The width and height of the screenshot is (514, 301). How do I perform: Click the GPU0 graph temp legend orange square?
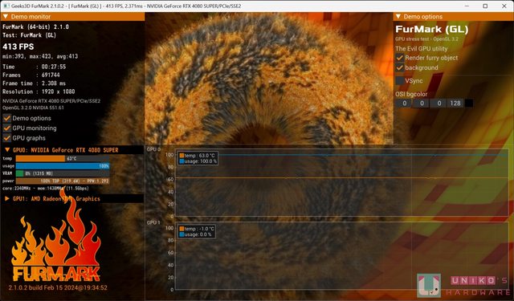[182, 156]
